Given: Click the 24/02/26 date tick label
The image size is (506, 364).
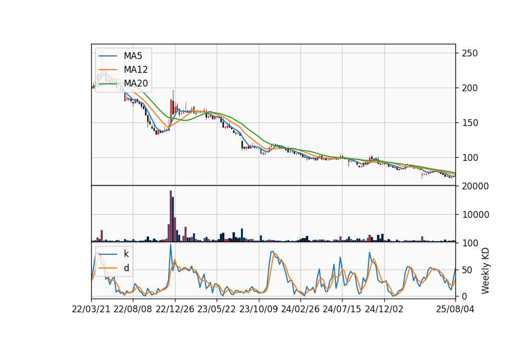Looking at the screenshot, I should pos(300,309).
